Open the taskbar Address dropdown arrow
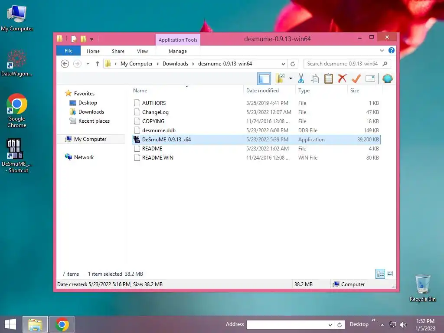This screenshot has height=333, width=444. click(330, 325)
